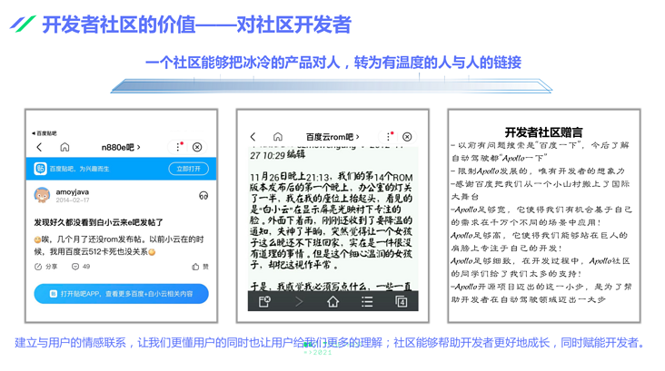Select the 27 10:29 编辑 timestamp line
Viewport: 665px width, 371px height.
(x=277, y=155)
